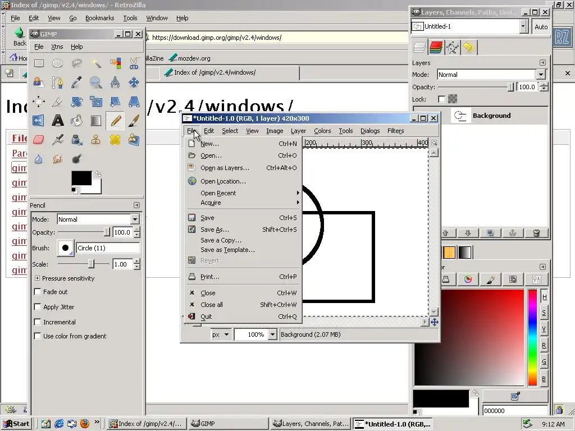The height and width of the screenshot is (431, 575).
Task: Choose Print... from File menu
Action: 244,277
